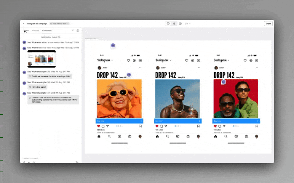Click the video message record icon in toolbar
Viewport: 294px width, 183px height.
coord(181,24)
